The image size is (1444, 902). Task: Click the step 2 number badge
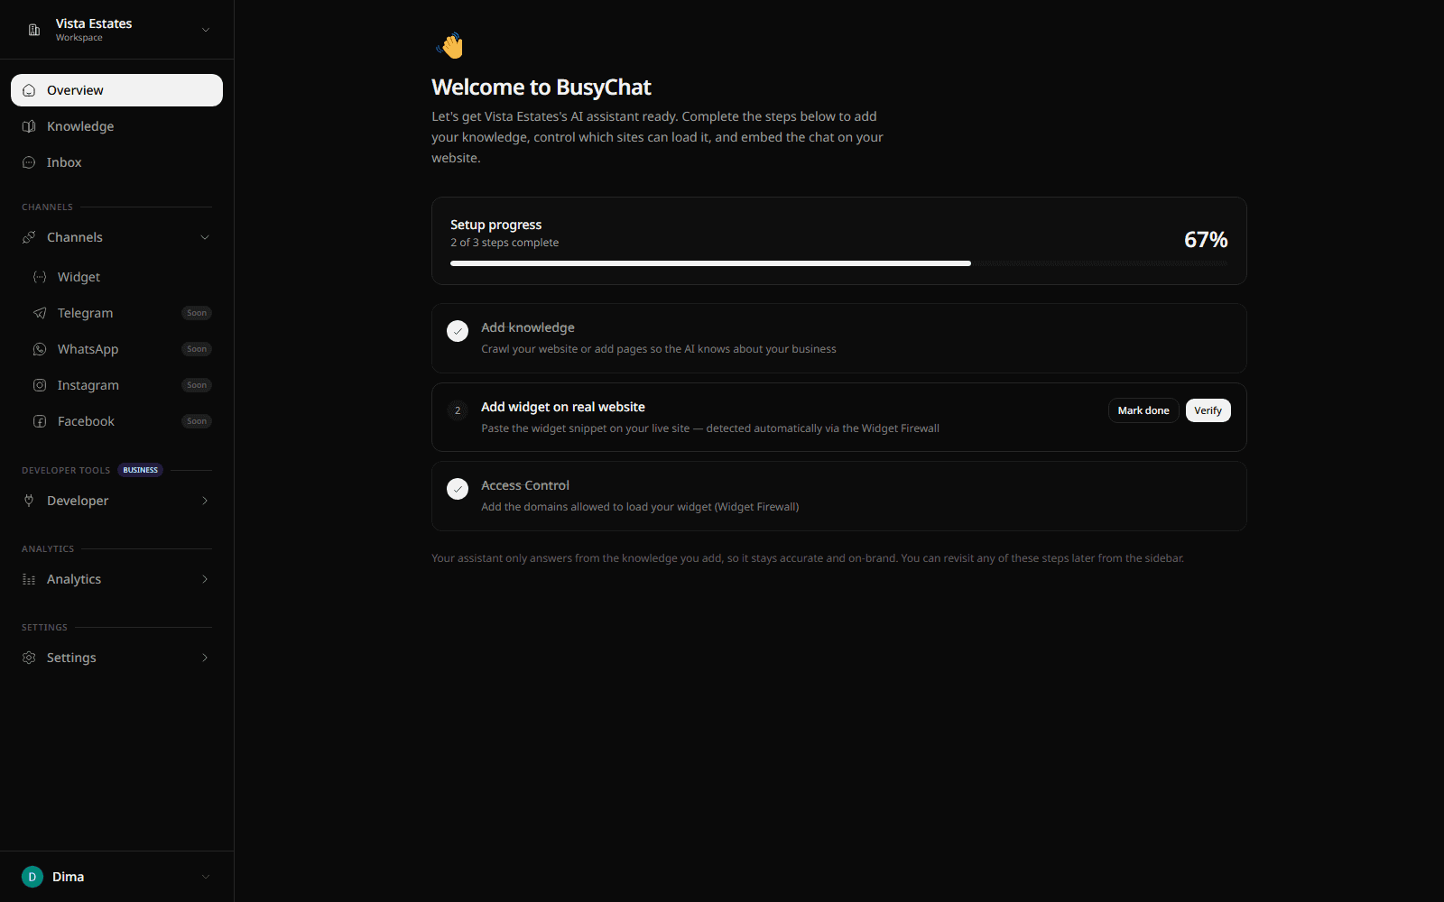click(458, 410)
